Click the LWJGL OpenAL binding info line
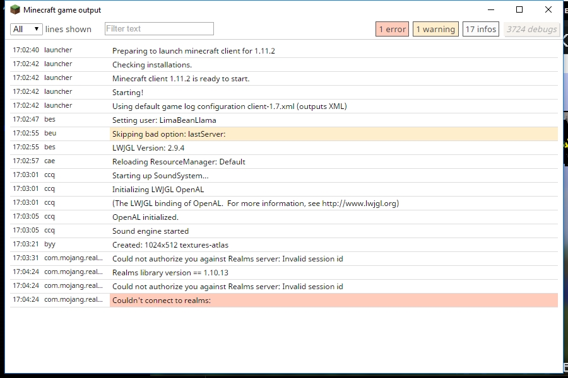This screenshot has width=568, height=378. coord(255,203)
